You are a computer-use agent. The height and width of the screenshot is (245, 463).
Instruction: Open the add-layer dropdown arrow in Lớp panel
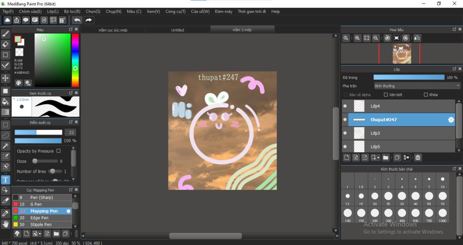click(x=378, y=158)
